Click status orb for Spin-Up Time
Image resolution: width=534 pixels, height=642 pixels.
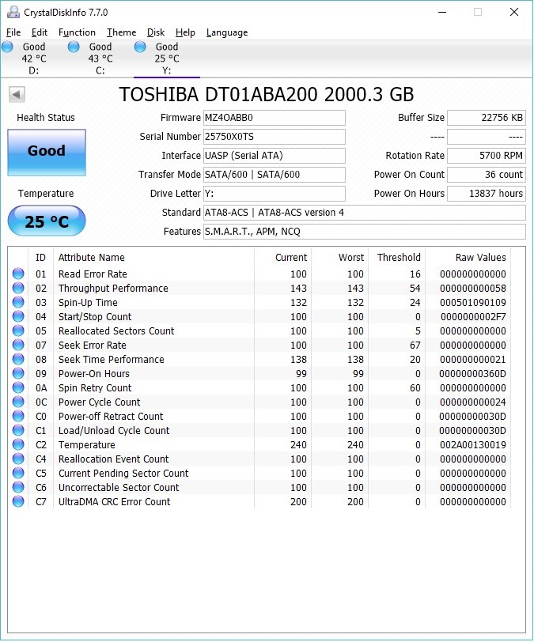[x=18, y=302]
